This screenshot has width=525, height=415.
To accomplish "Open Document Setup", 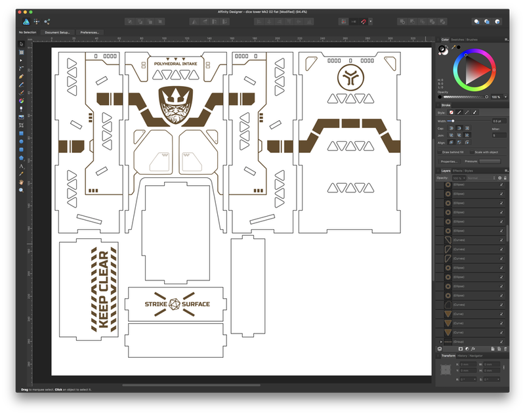I will [57, 32].
